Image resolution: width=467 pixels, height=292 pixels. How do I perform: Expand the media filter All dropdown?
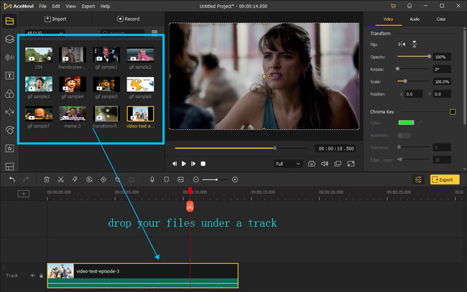coord(45,33)
